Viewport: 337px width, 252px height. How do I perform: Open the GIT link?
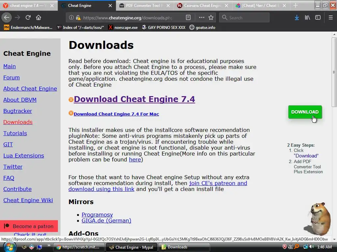pos(8,144)
